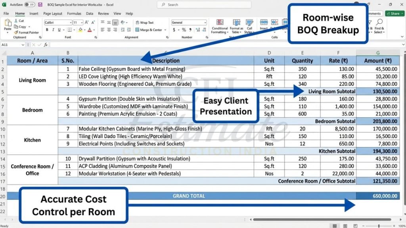The height and width of the screenshot is (228, 406).
Task: Click Increase Font Size icon
Action: point(87,23)
